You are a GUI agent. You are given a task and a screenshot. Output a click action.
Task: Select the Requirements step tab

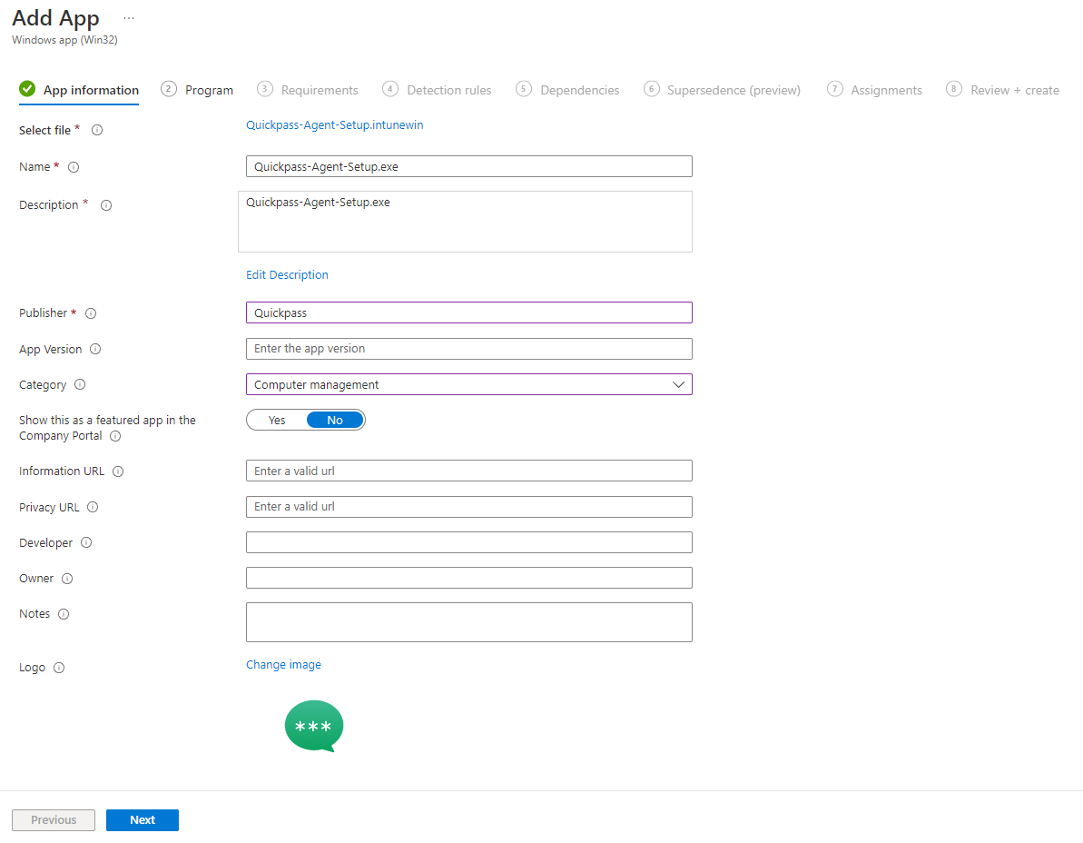click(308, 90)
